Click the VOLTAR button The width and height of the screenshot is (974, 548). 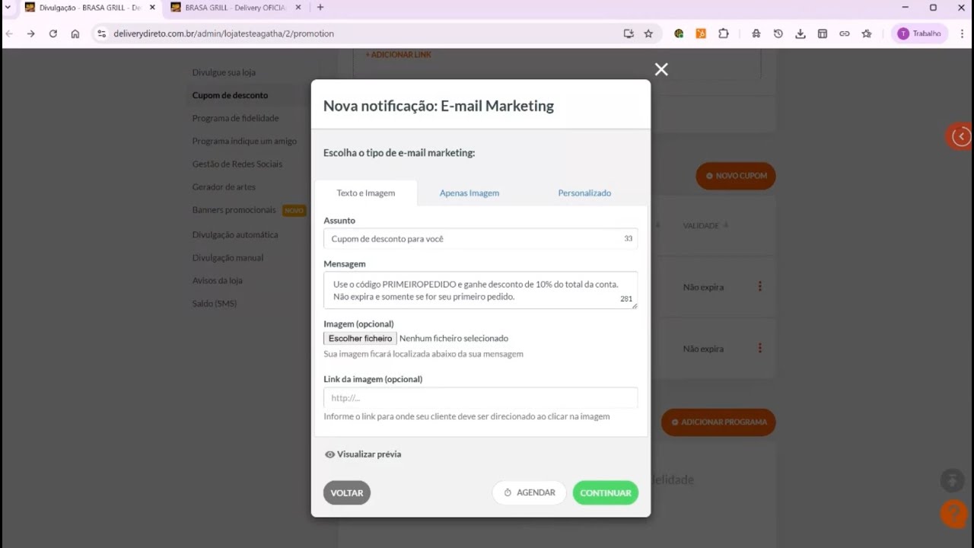tap(347, 493)
